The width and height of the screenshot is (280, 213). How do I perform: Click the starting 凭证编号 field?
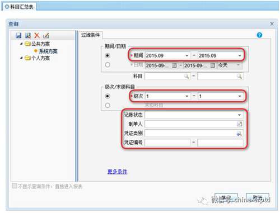[167, 143]
